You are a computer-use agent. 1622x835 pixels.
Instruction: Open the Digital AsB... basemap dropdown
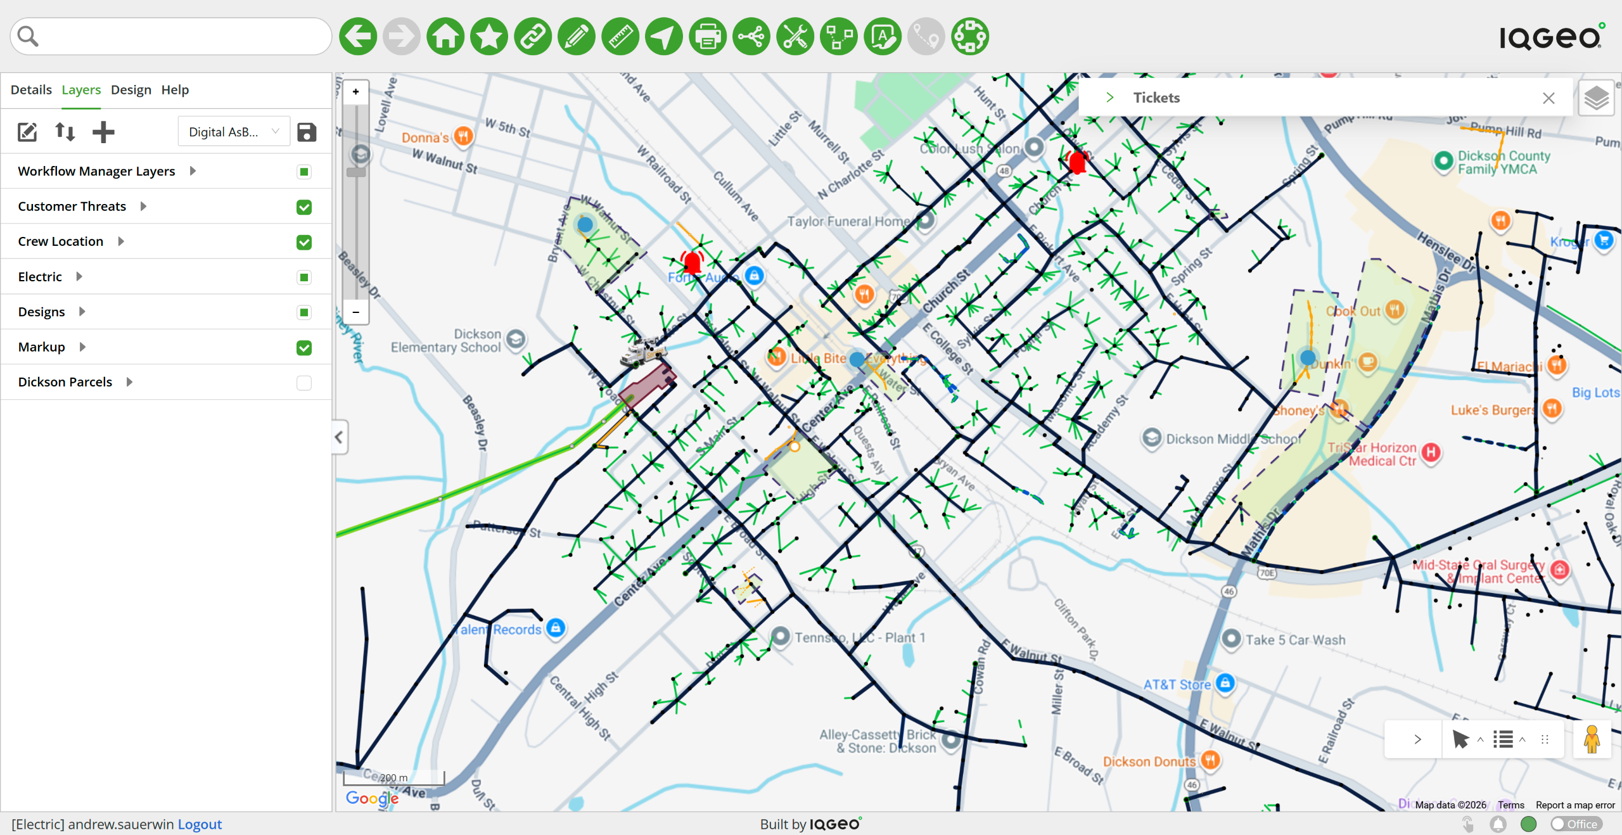coord(234,132)
